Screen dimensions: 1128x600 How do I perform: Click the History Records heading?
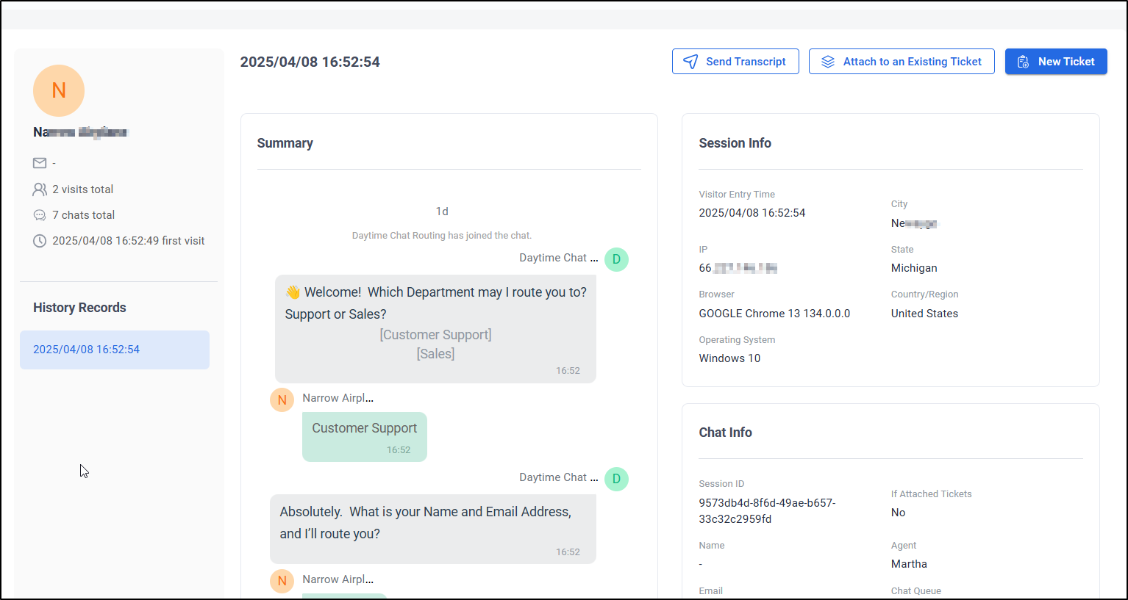coord(79,308)
